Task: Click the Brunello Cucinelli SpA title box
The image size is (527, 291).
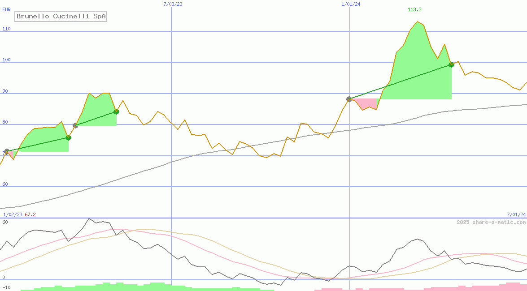Action: coord(61,17)
